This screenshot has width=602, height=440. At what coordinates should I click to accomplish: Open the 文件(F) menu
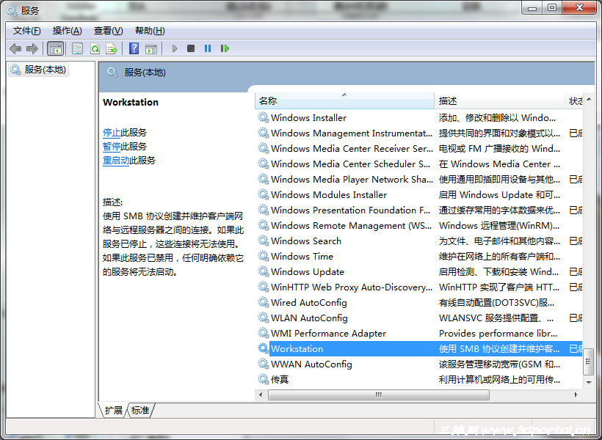[x=27, y=31]
